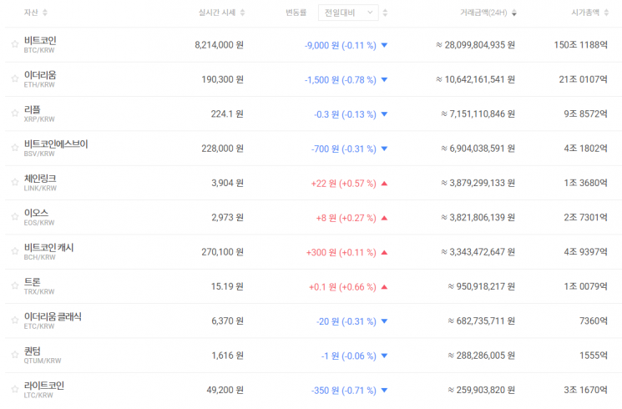Click price 8,214,000 원
The image size is (622, 409).
click(219, 45)
